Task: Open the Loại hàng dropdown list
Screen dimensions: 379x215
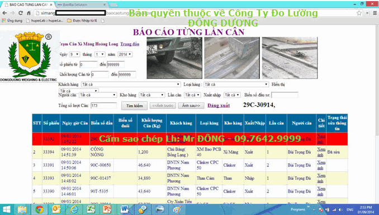Action: click(x=236, y=84)
